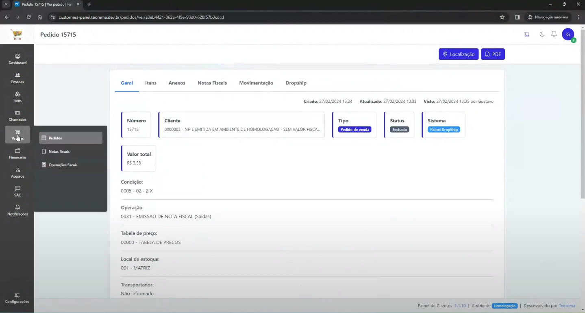The width and height of the screenshot is (585, 313).
Task: Click the Localização button
Action: tap(459, 54)
